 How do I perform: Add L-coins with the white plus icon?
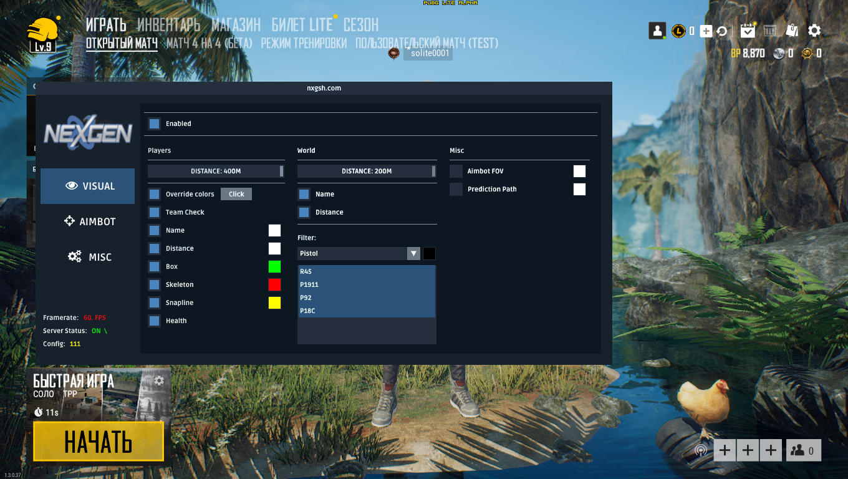click(x=706, y=31)
